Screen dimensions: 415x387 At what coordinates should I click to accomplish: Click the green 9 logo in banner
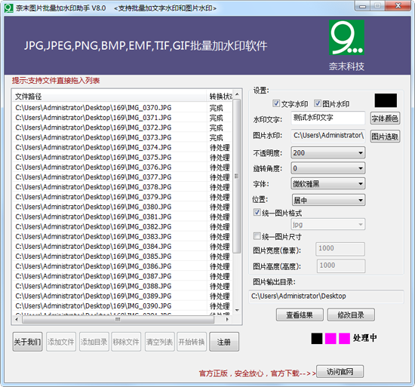coord(346,38)
